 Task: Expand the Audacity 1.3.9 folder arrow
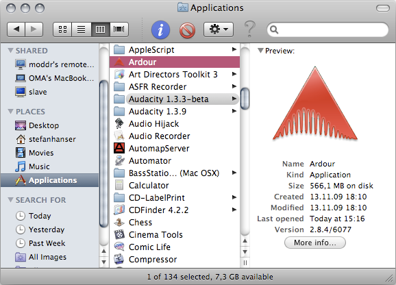(x=234, y=111)
